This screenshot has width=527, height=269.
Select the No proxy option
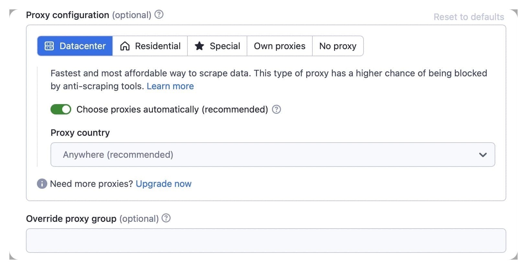coord(338,46)
